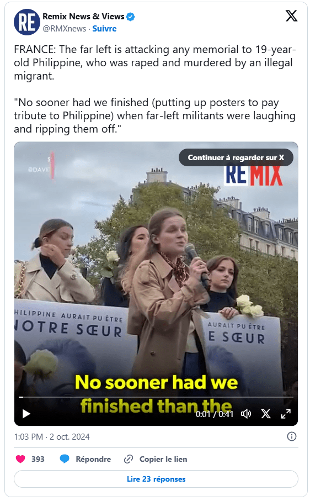The height and width of the screenshot is (501, 310).
Task: Click Copier le lien text
Action: point(163,459)
